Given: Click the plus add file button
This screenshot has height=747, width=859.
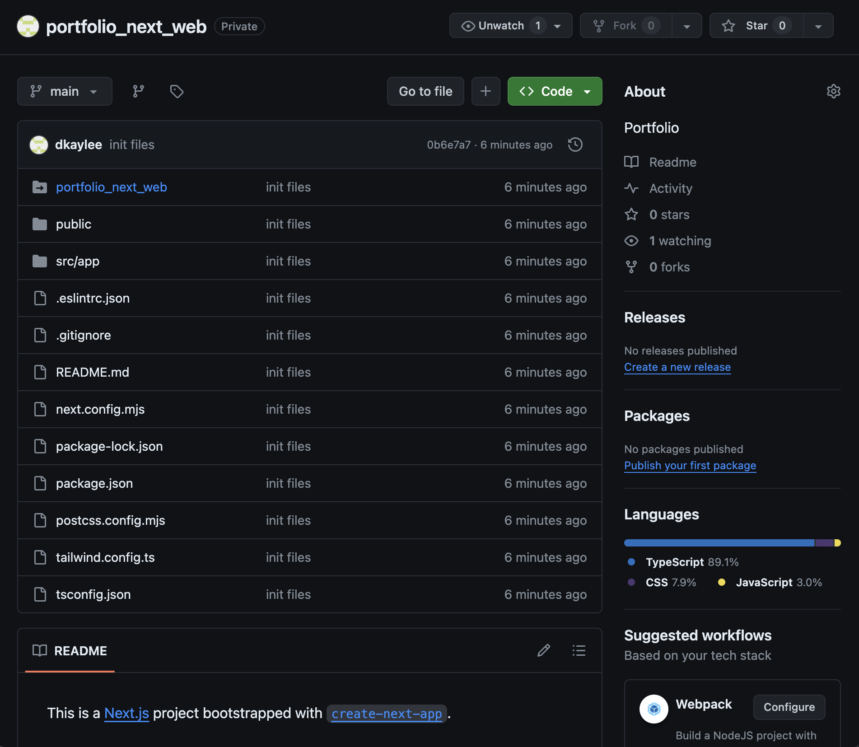Looking at the screenshot, I should (486, 91).
